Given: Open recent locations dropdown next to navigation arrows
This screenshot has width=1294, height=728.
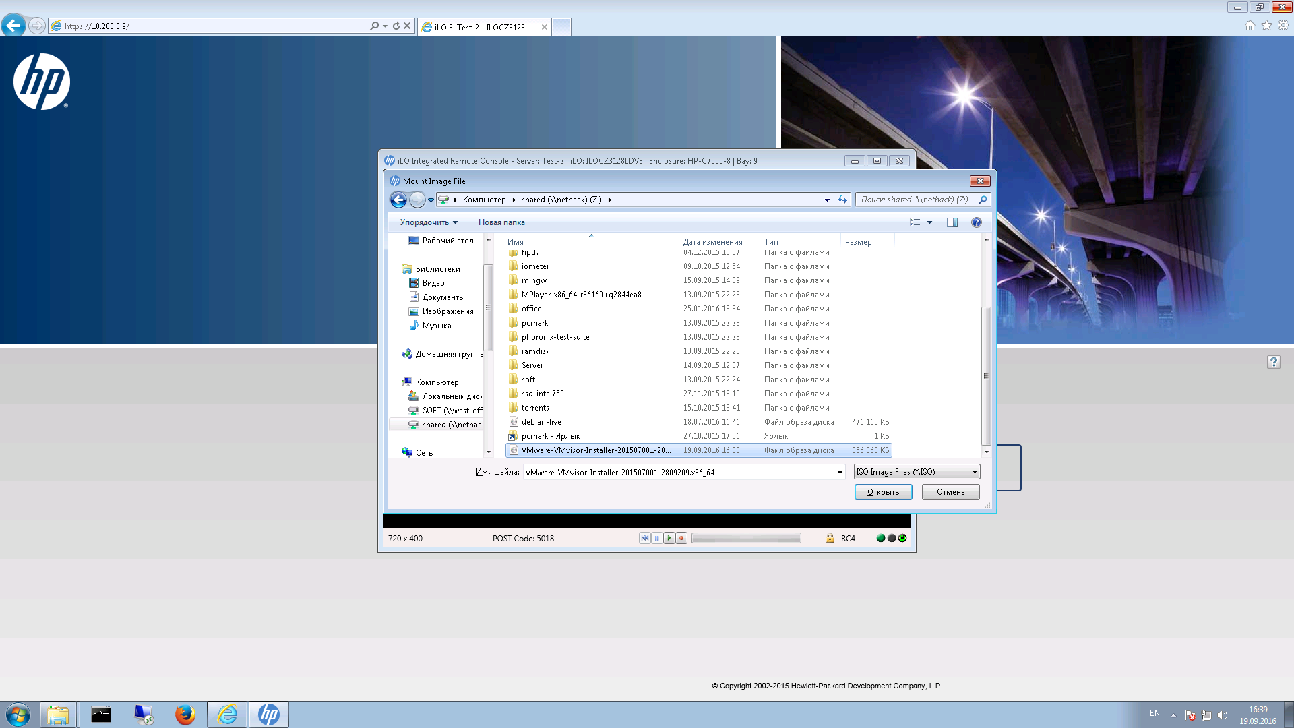Looking at the screenshot, I should pos(431,200).
